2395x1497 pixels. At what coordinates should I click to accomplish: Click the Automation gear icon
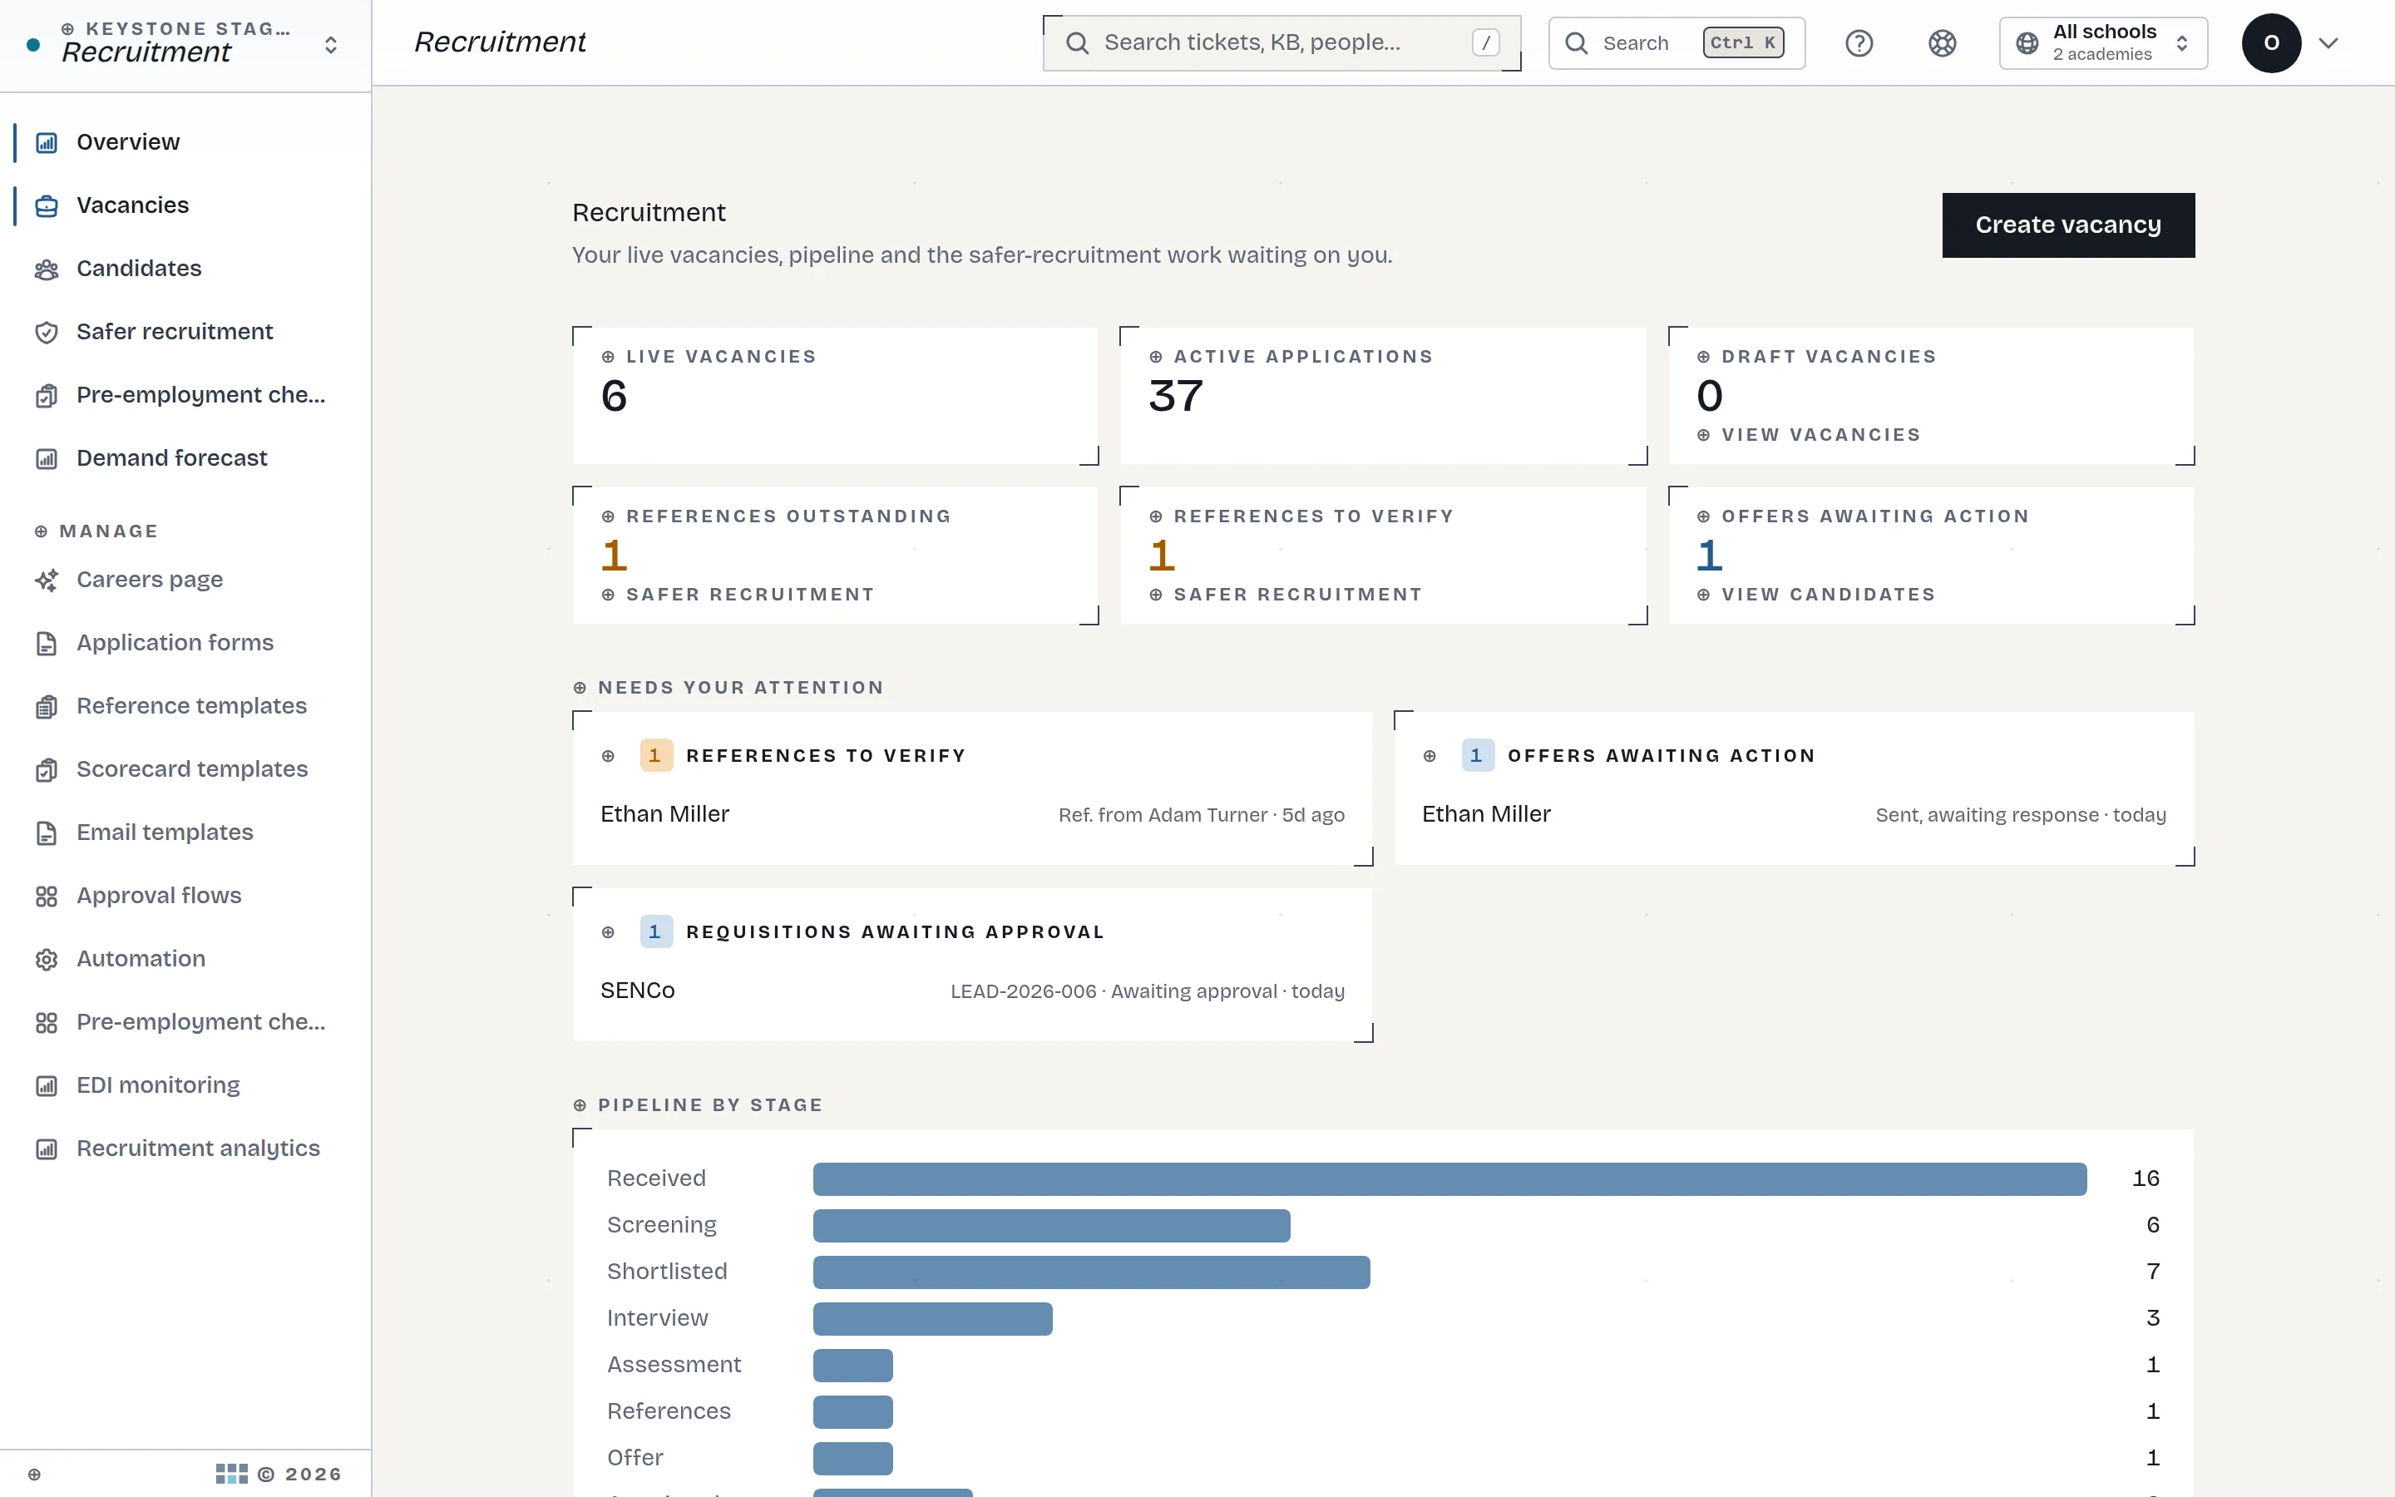point(47,960)
